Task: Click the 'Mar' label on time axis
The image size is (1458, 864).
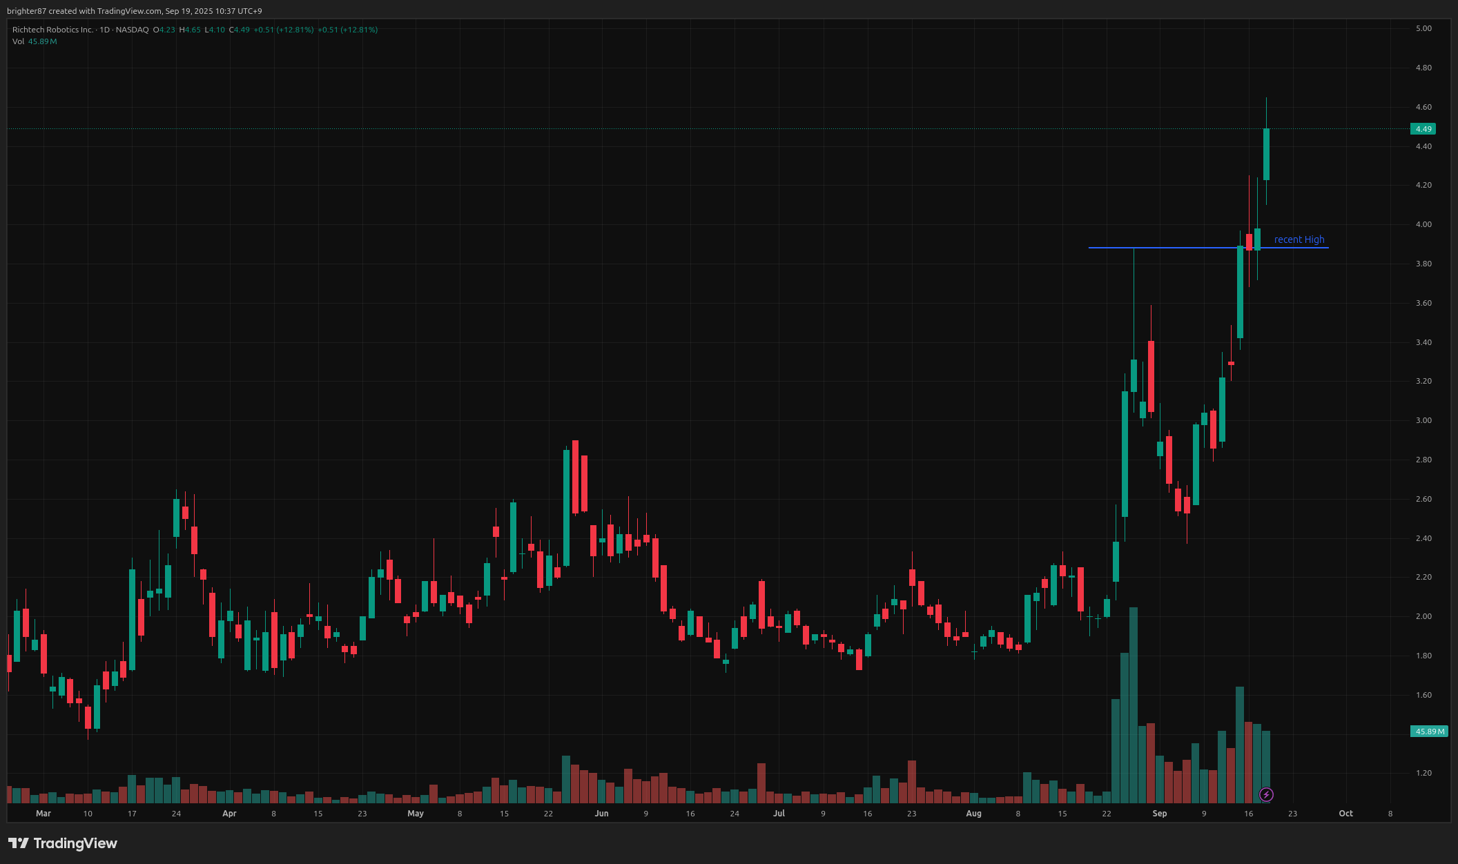Action: (43, 814)
